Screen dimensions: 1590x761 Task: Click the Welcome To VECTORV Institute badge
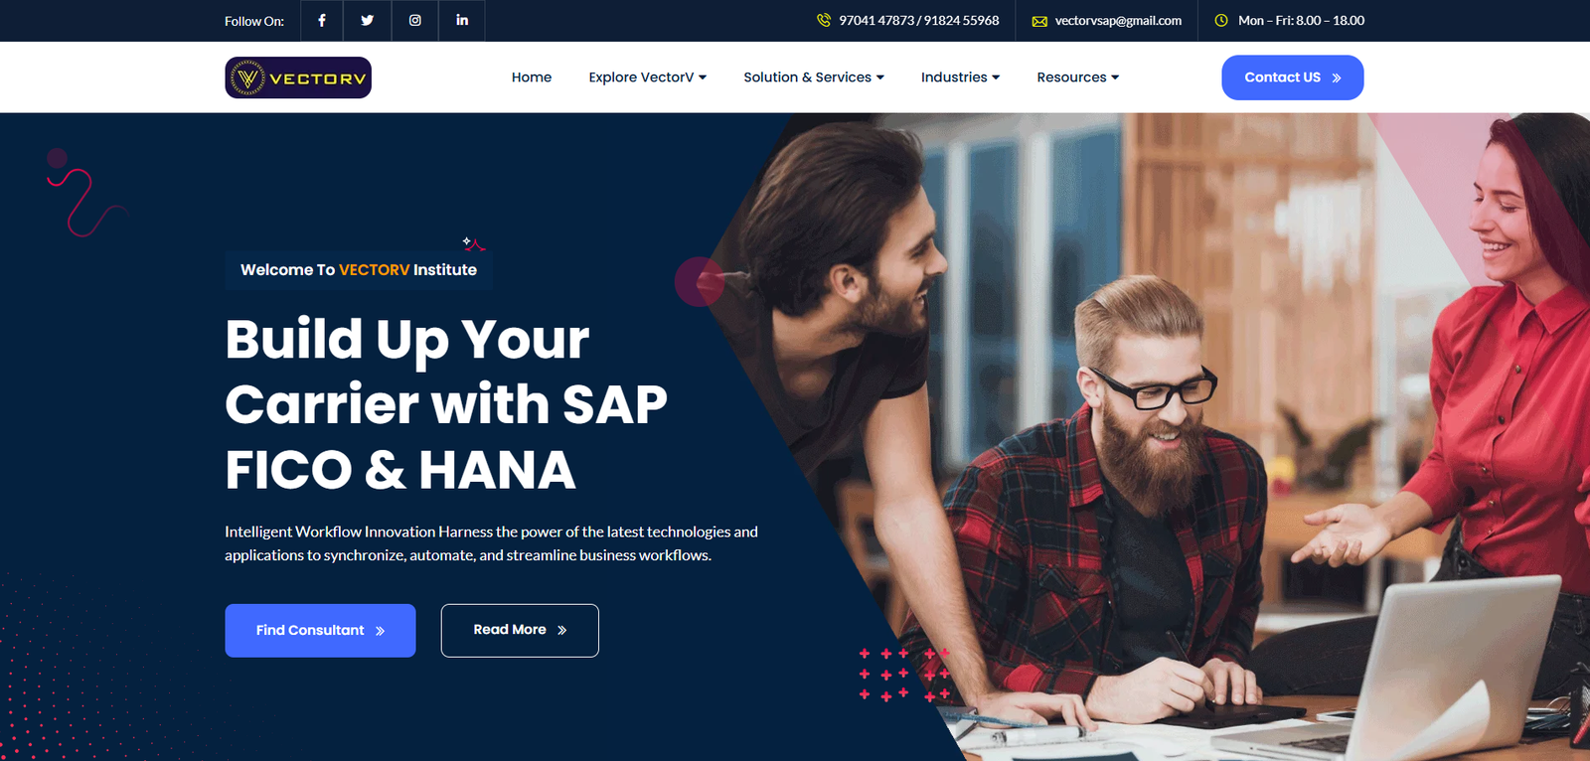click(359, 269)
